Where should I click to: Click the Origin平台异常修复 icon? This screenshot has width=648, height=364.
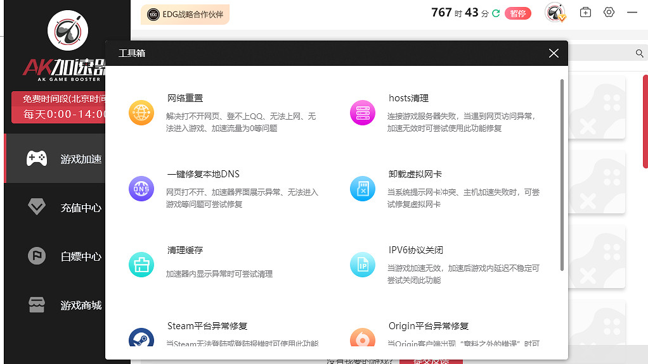coord(363,337)
